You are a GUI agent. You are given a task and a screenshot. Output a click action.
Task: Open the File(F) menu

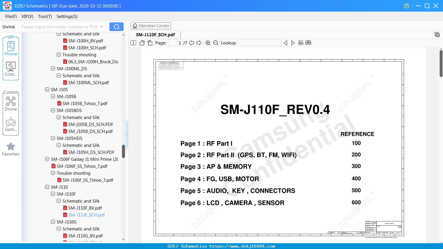point(11,17)
